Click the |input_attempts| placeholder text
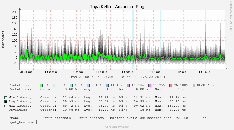 click(x=57, y=118)
